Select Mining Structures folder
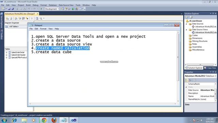The height and width of the screenshot is (123, 218). [200, 41]
